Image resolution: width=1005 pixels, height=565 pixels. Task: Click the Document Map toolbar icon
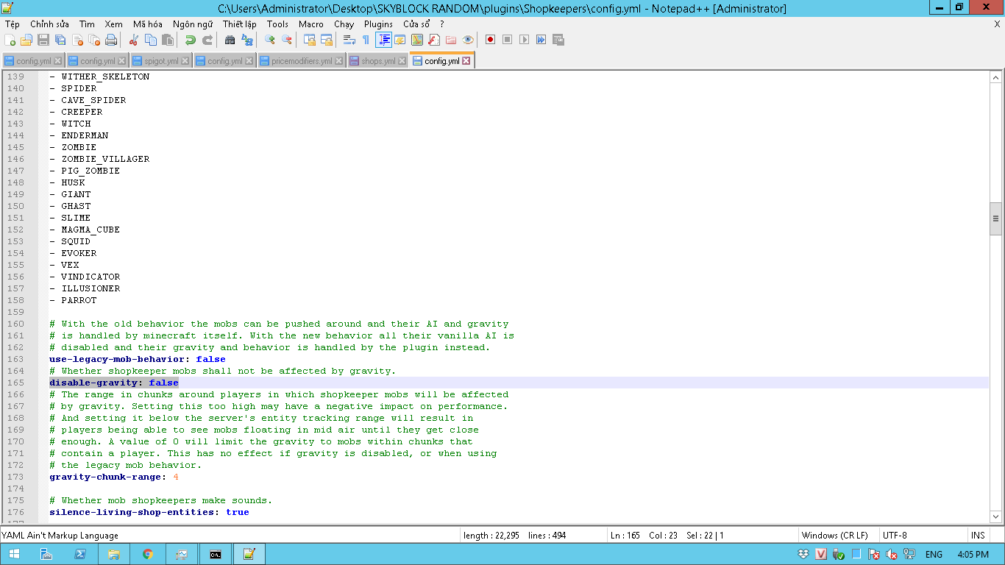click(x=417, y=40)
